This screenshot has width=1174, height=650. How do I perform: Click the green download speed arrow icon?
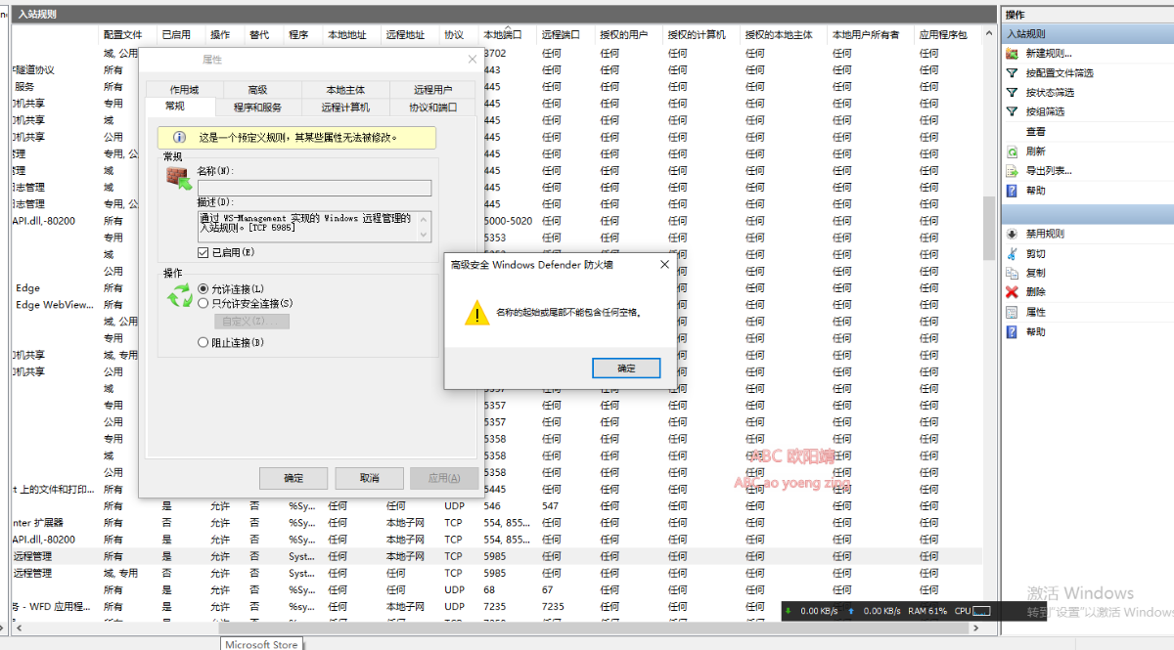(x=789, y=611)
